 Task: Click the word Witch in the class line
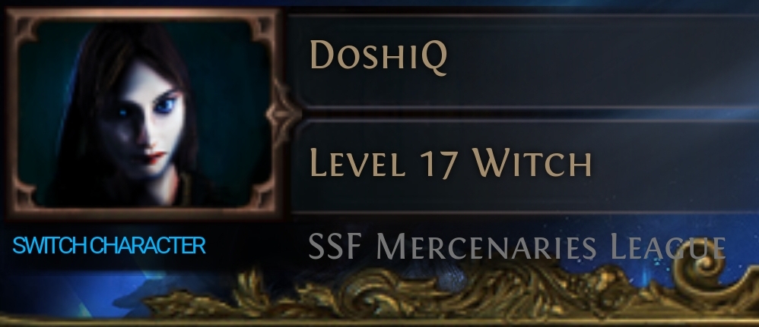coord(532,163)
